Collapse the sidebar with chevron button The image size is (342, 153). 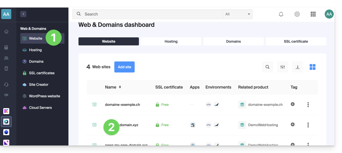pos(23,14)
